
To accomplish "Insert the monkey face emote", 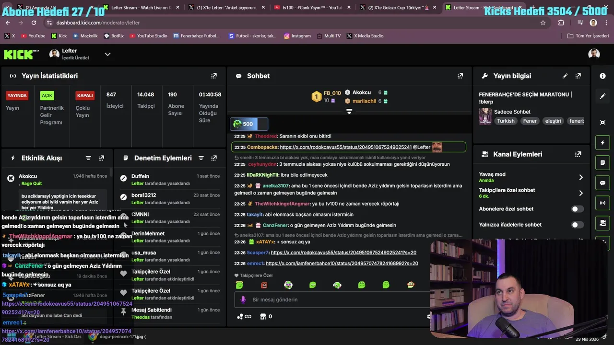I will click(x=411, y=285).
